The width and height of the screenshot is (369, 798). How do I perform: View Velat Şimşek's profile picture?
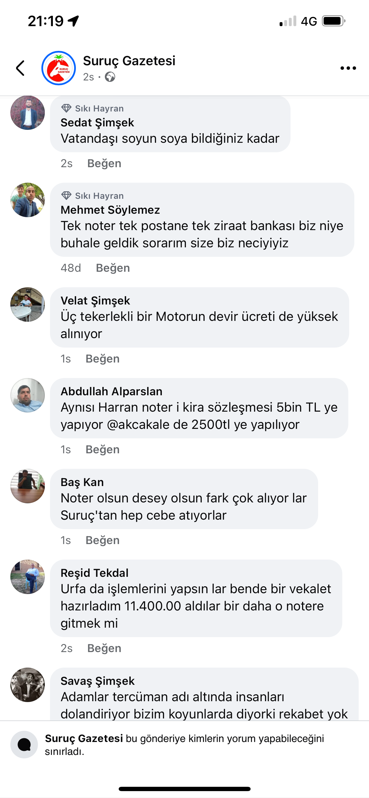point(28,304)
